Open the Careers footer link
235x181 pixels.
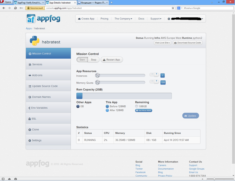162,165
